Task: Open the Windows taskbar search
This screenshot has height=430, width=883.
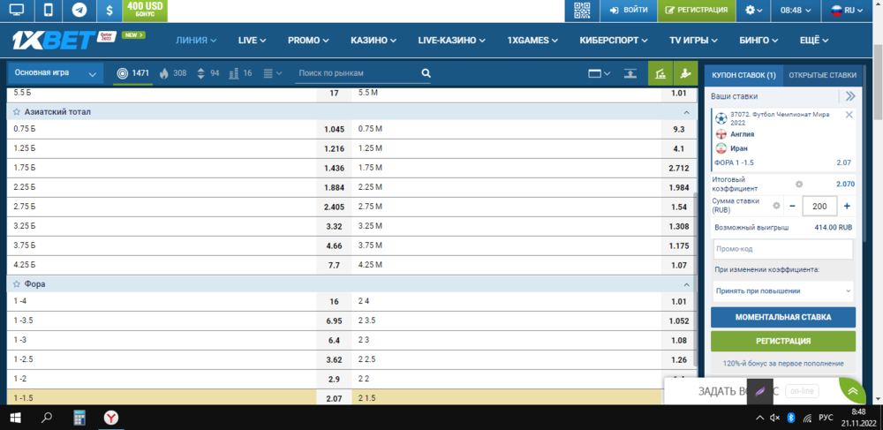Action: [48, 418]
